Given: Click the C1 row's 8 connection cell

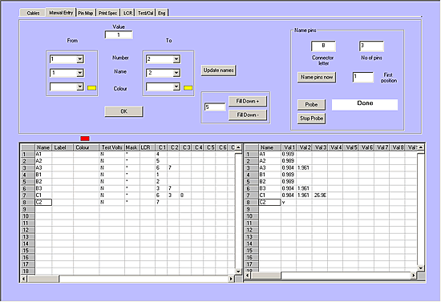Looking at the screenshot, I should pyautogui.click(x=185, y=195).
